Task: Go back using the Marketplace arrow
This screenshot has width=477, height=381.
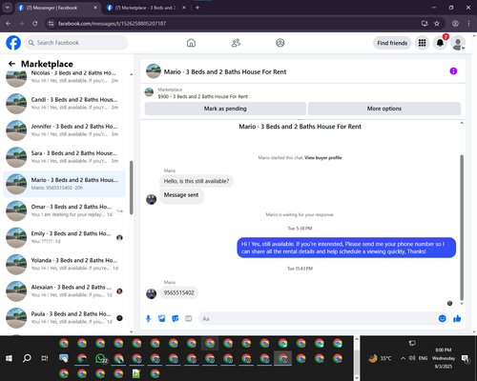Action: (x=11, y=64)
